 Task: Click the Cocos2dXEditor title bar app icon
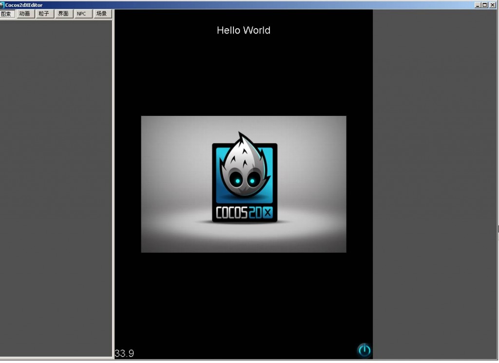(2, 5)
